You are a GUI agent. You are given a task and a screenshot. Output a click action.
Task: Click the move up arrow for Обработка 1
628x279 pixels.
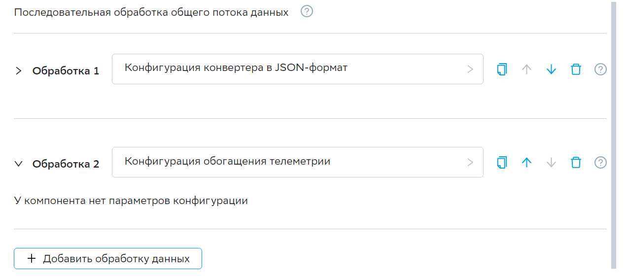(x=526, y=70)
